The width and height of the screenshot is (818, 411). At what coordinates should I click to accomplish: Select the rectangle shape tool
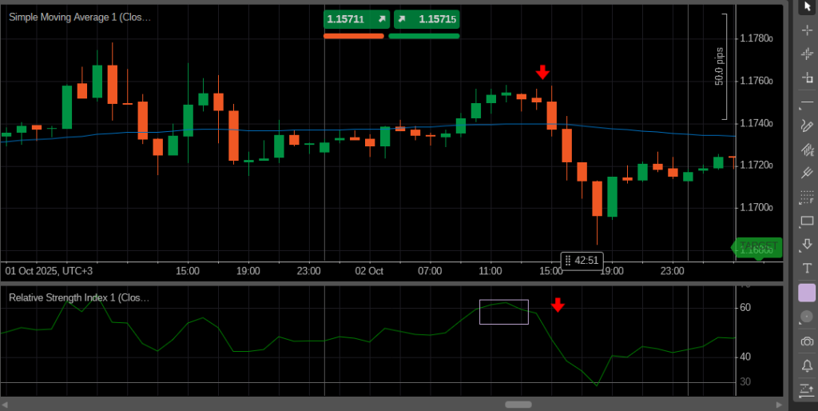pyautogui.click(x=807, y=221)
